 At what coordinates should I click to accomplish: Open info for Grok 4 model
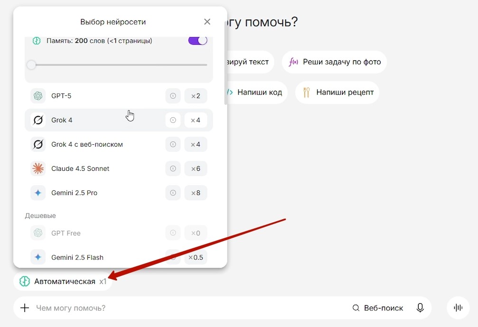(173, 120)
